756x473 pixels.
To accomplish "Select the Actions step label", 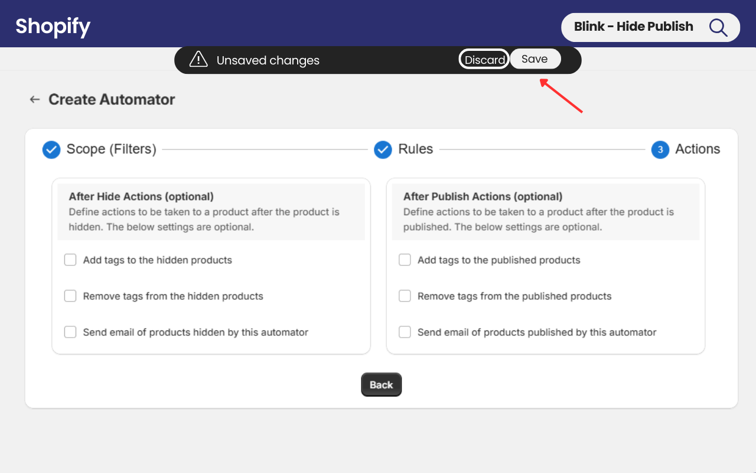I will (698, 149).
